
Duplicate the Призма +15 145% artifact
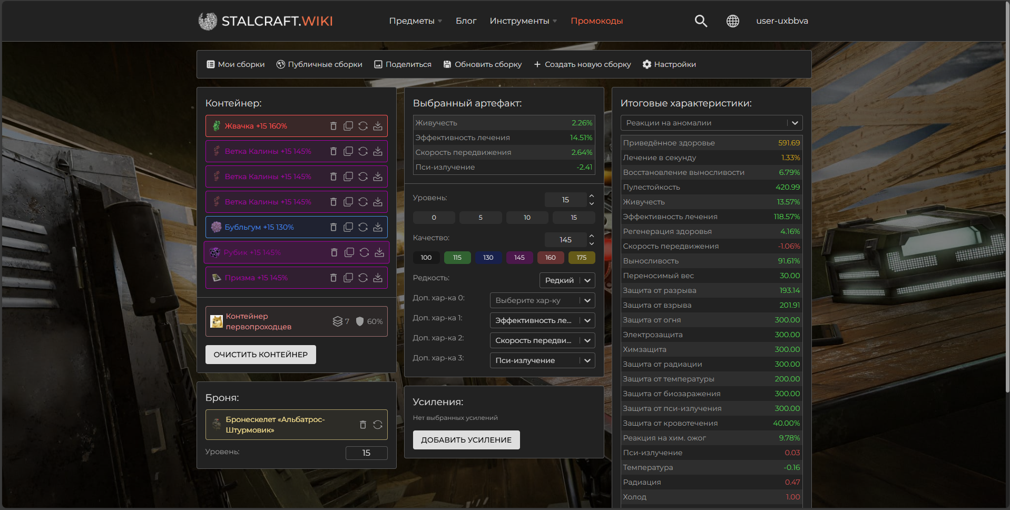tap(348, 278)
